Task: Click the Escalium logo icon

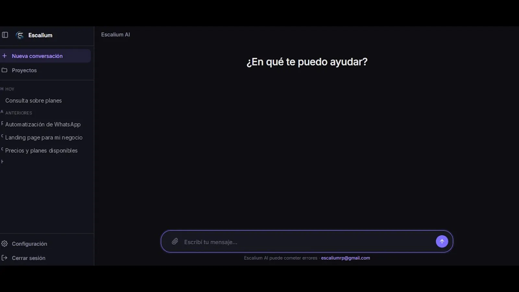Action: point(20,35)
